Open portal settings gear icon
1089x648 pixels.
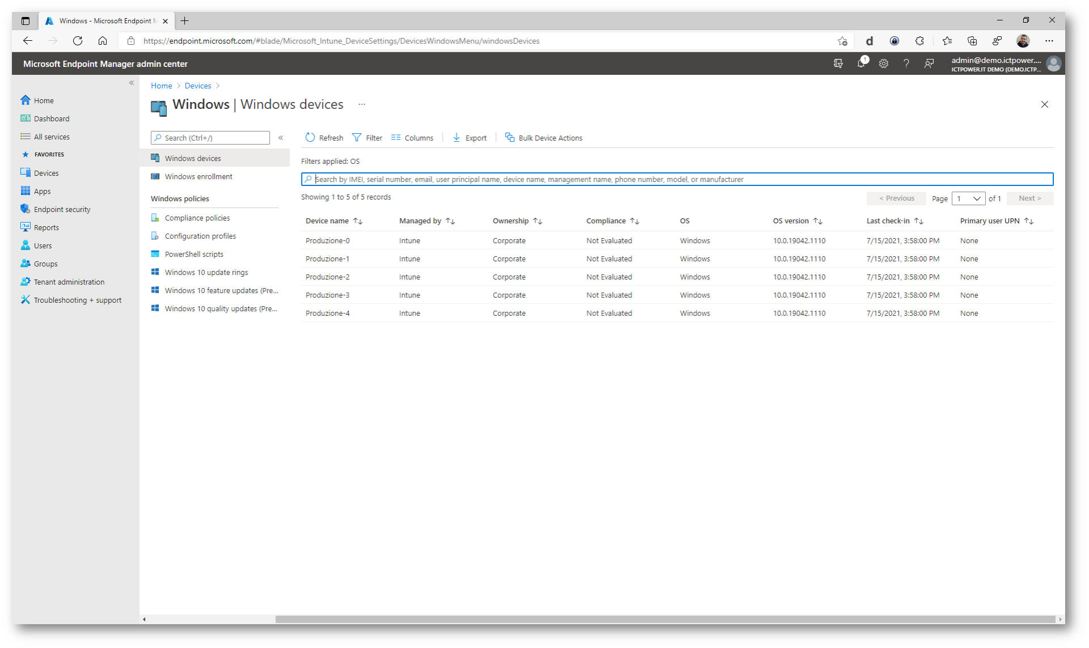click(x=884, y=63)
